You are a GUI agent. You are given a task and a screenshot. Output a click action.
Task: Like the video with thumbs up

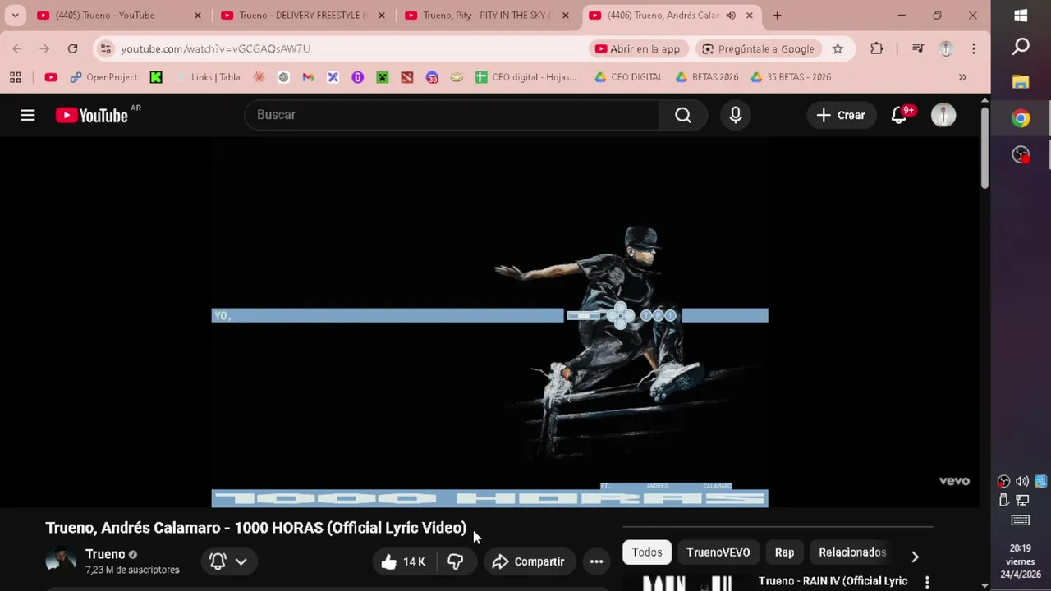402,561
